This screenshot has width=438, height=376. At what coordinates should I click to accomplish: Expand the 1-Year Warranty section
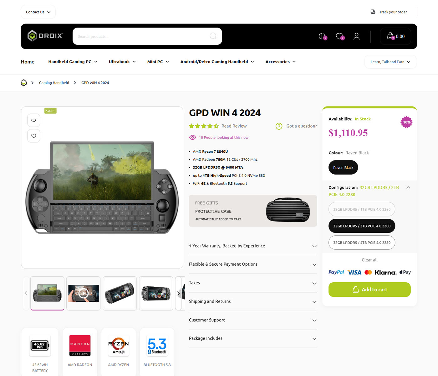click(x=253, y=246)
